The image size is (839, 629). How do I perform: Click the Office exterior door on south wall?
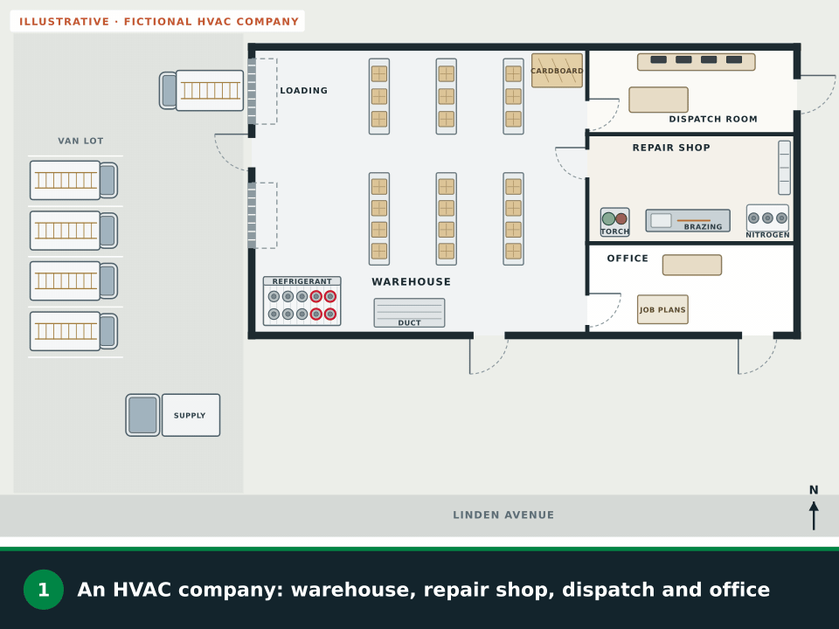pyautogui.click(x=757, y=355)
